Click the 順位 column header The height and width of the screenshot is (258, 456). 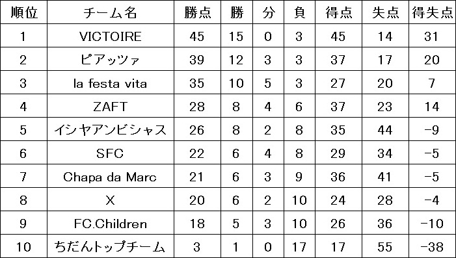[x=23, y=12]
